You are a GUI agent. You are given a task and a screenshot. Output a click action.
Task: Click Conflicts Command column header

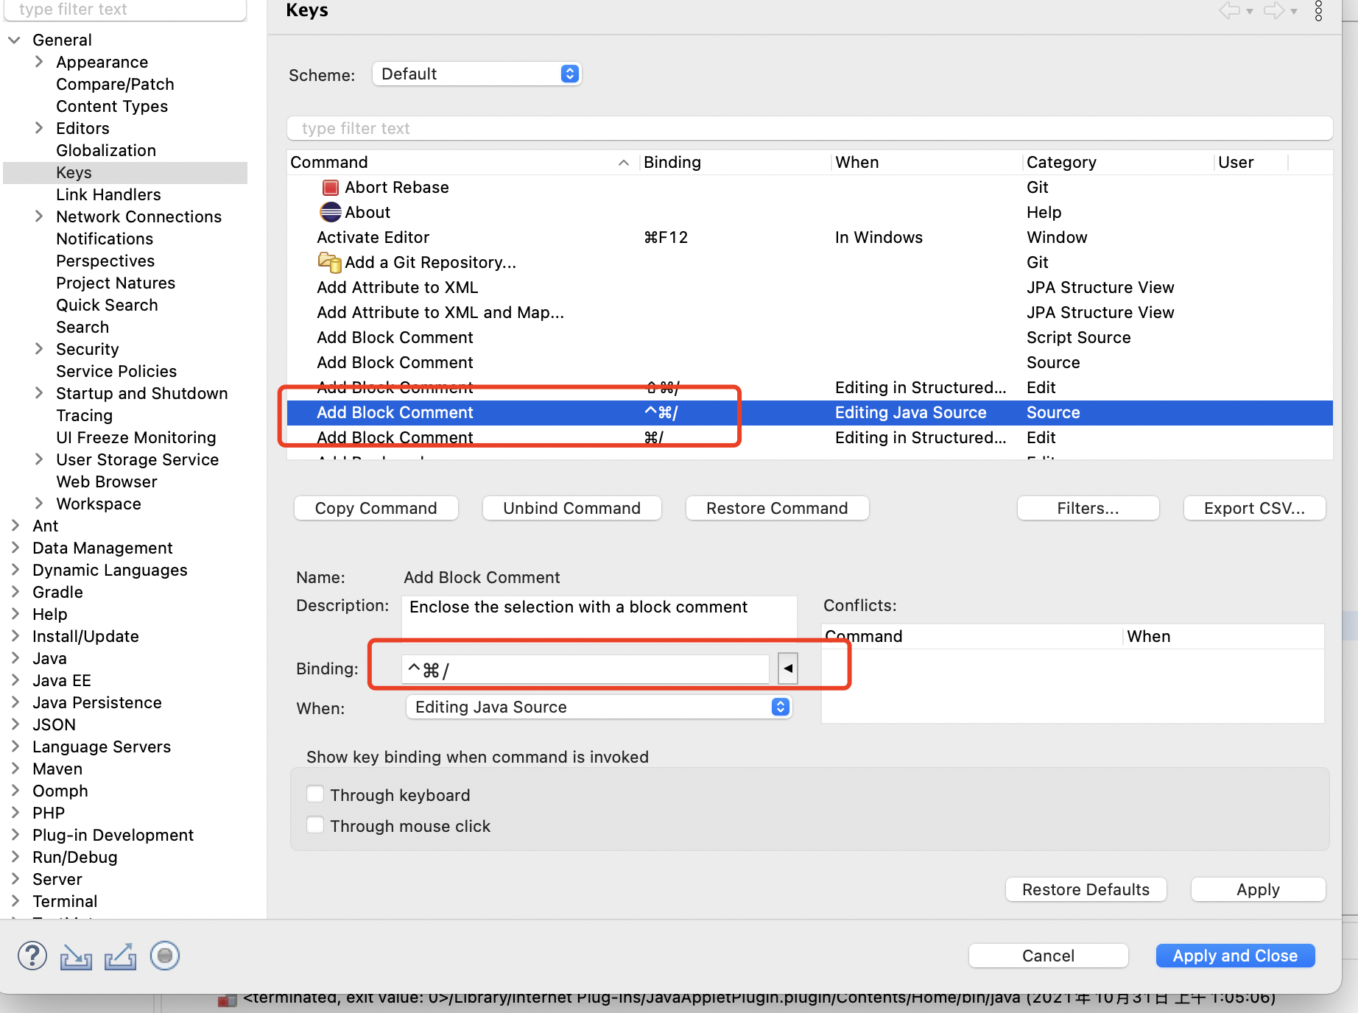tap(972, 636)
